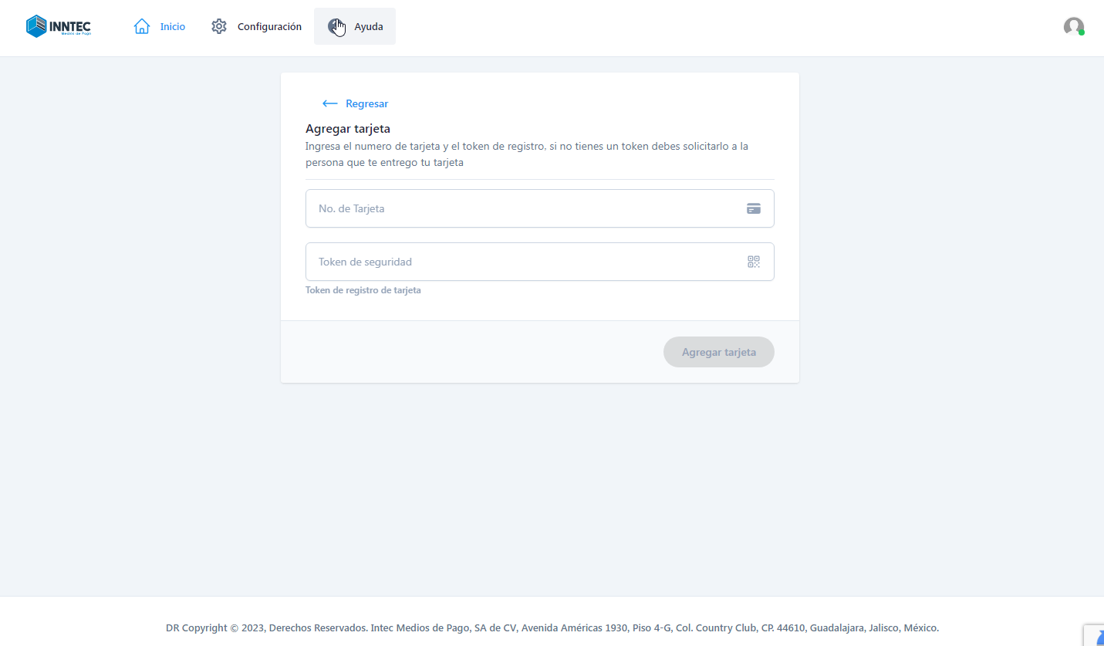Click the Agregar tarjeta heading
Viewport: 1104px width, 646px height.
pyautogui.click(x=348, y=128)
